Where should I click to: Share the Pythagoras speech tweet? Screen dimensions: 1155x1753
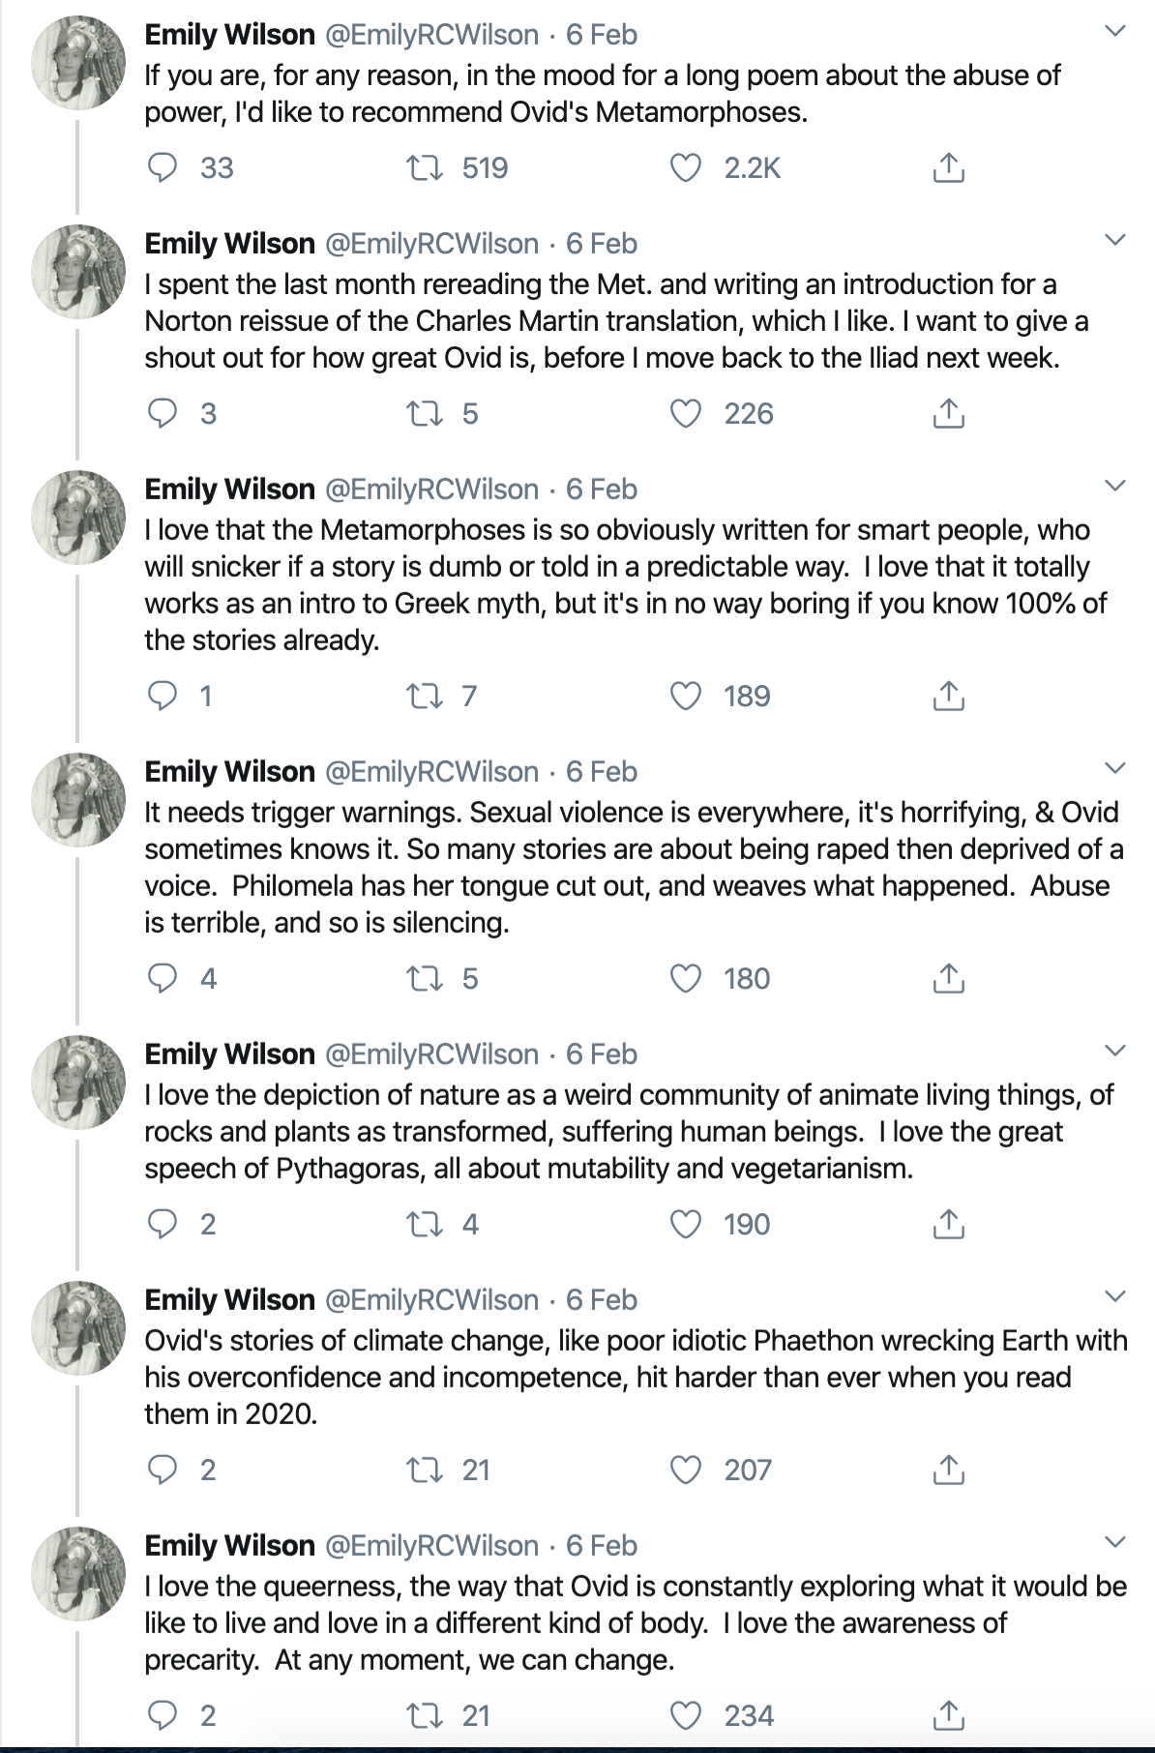tap(949, 1225)
